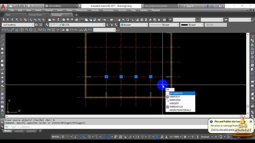Open the Format menu
Image resolution: width=255 pixels, height=143 pixels.
click(49, 10)
